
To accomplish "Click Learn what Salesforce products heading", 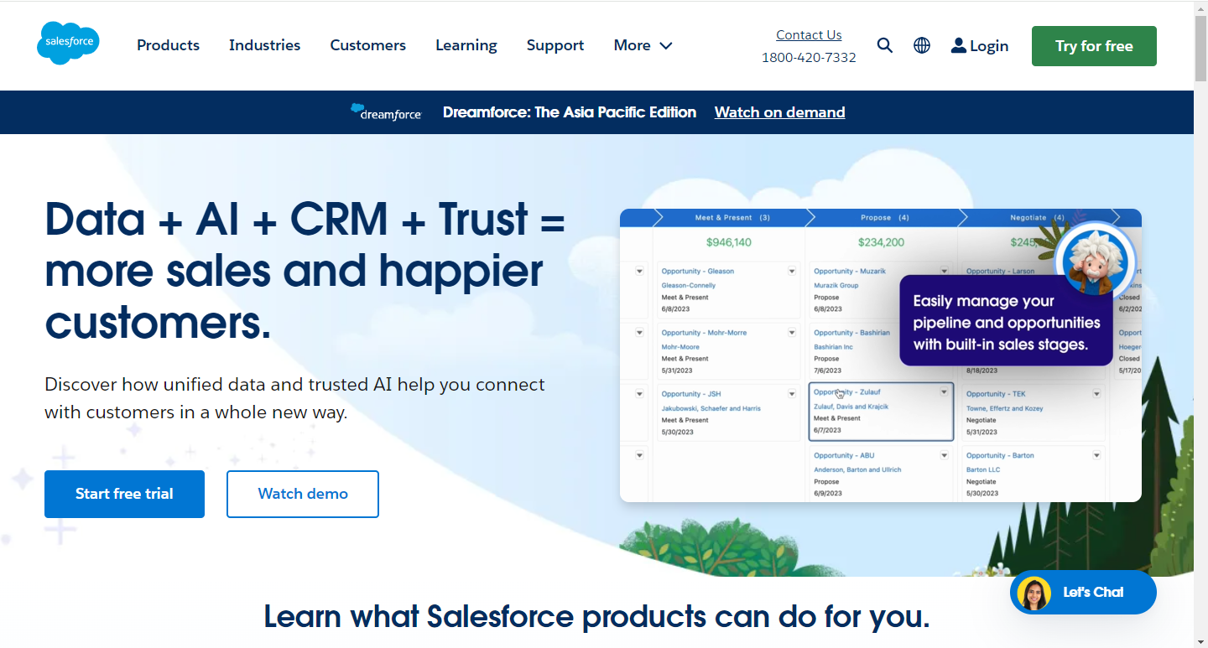I will pyautogui.click(x=596, y=617).
